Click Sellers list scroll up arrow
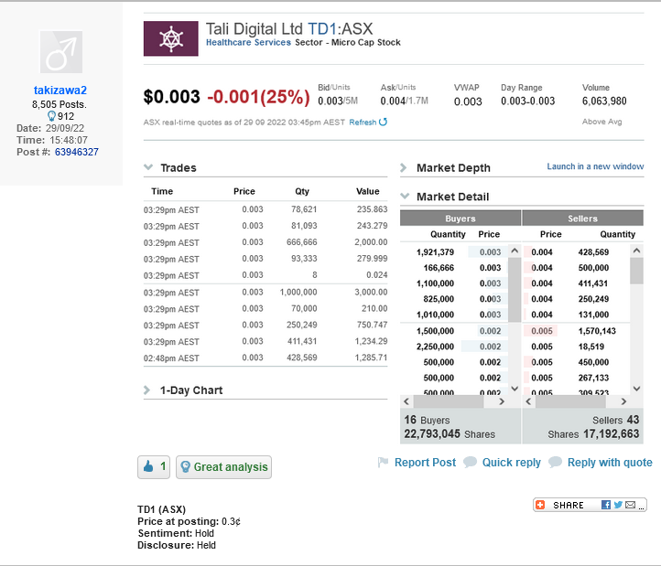The width and height of the screenshot is (661, 566). click(636, 251)
